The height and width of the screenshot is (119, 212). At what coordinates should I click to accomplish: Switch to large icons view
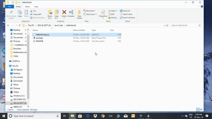coord(201,109)
